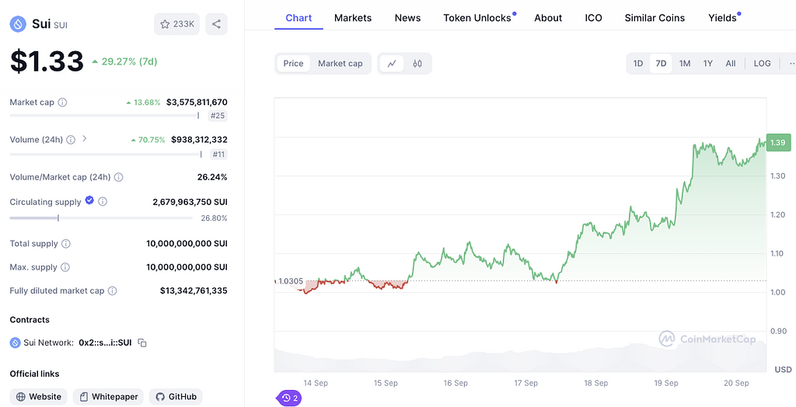Click the share icon next to watchlist
The image size is (796, 407).
pos(216,24)
